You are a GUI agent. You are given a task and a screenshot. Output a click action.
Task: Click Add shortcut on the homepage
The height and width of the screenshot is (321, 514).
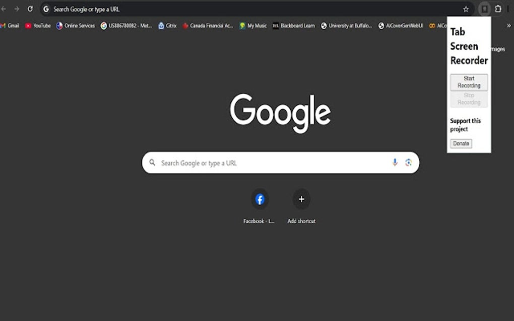click(301, 199)
